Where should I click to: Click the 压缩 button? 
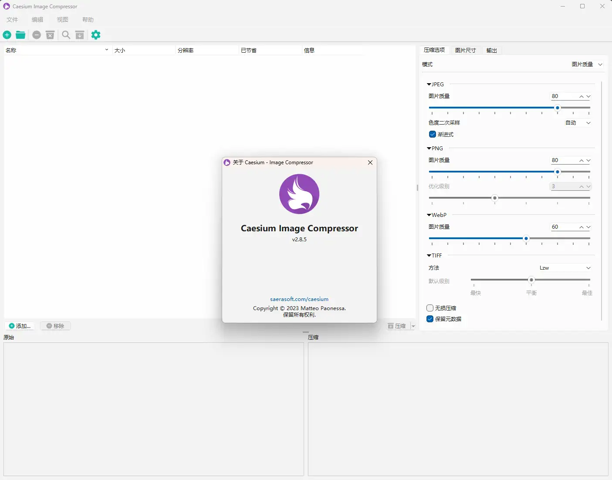(397, 326)
